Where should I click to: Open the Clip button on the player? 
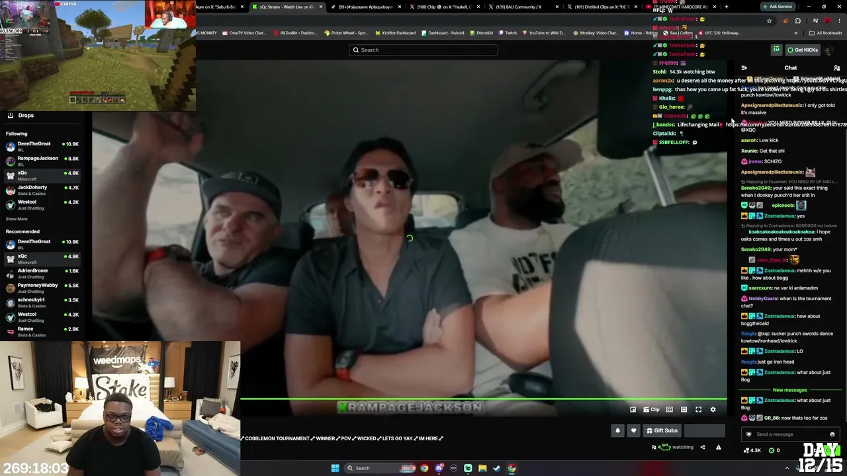(x=652, y=410)
